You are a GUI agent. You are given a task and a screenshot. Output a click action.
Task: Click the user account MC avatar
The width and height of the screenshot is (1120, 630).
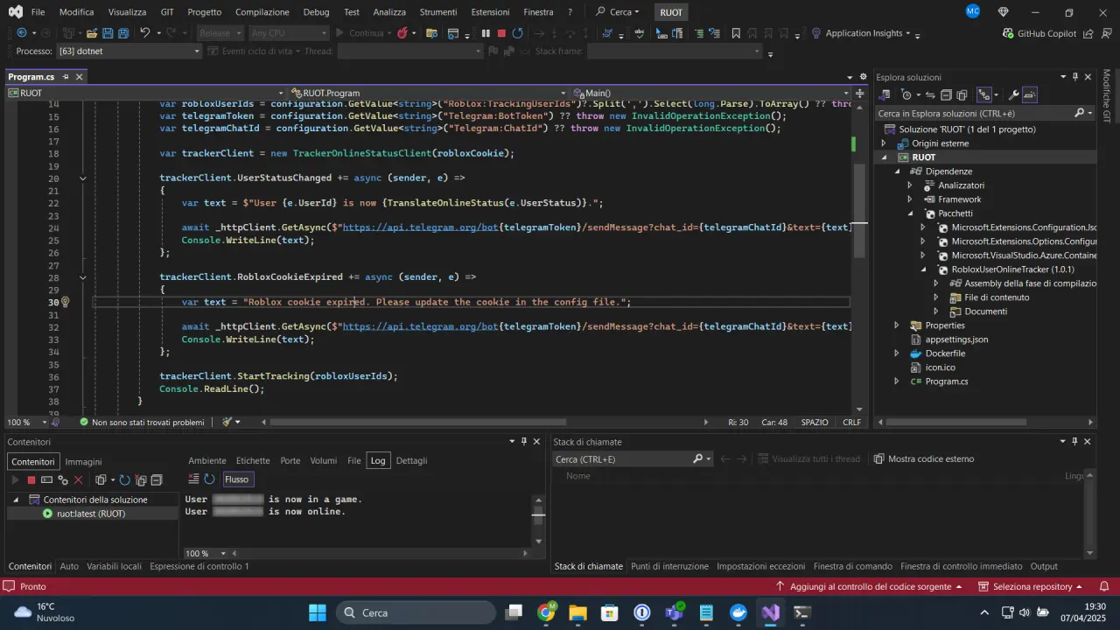[x=973, y=11]
